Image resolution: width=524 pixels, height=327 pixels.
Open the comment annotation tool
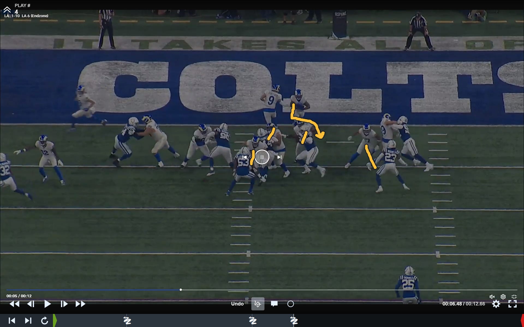(274, 304)
